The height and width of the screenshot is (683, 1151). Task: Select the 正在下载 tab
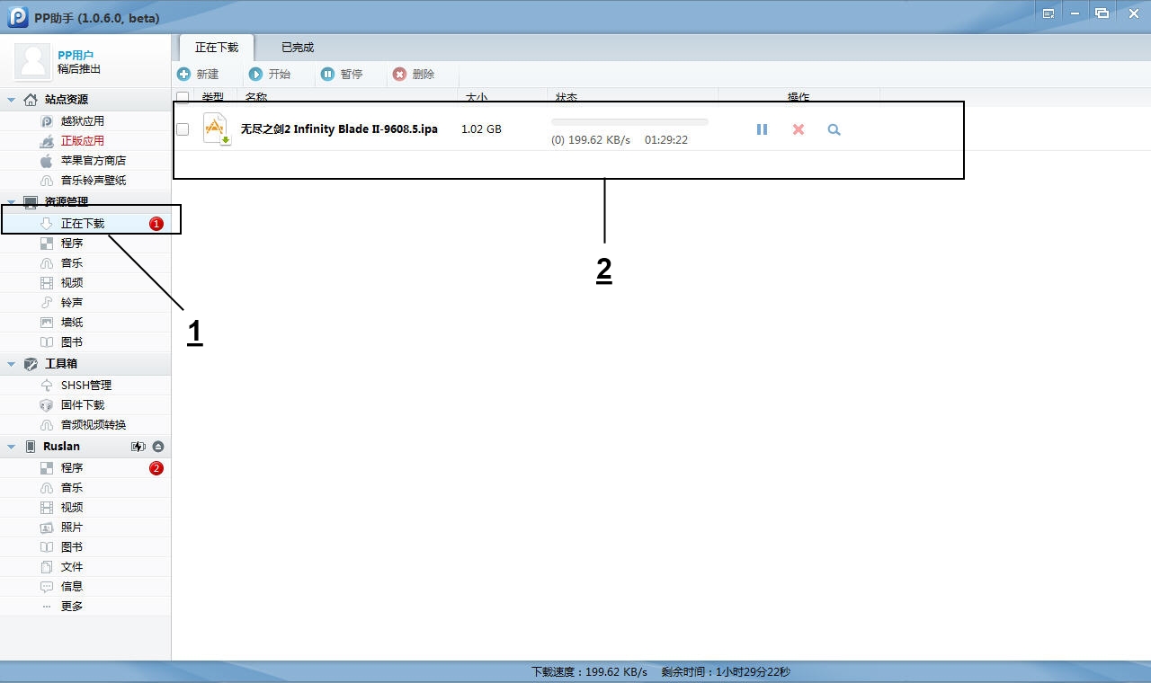[x=217, y=48]
